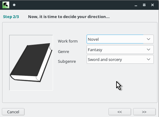This screenshot has width=159, height=117.
Task: Open the Genre combo box showing Fantasy
Action: pos(120,50)
